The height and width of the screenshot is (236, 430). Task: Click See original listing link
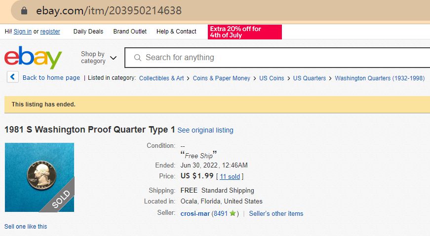coord(205,130)
